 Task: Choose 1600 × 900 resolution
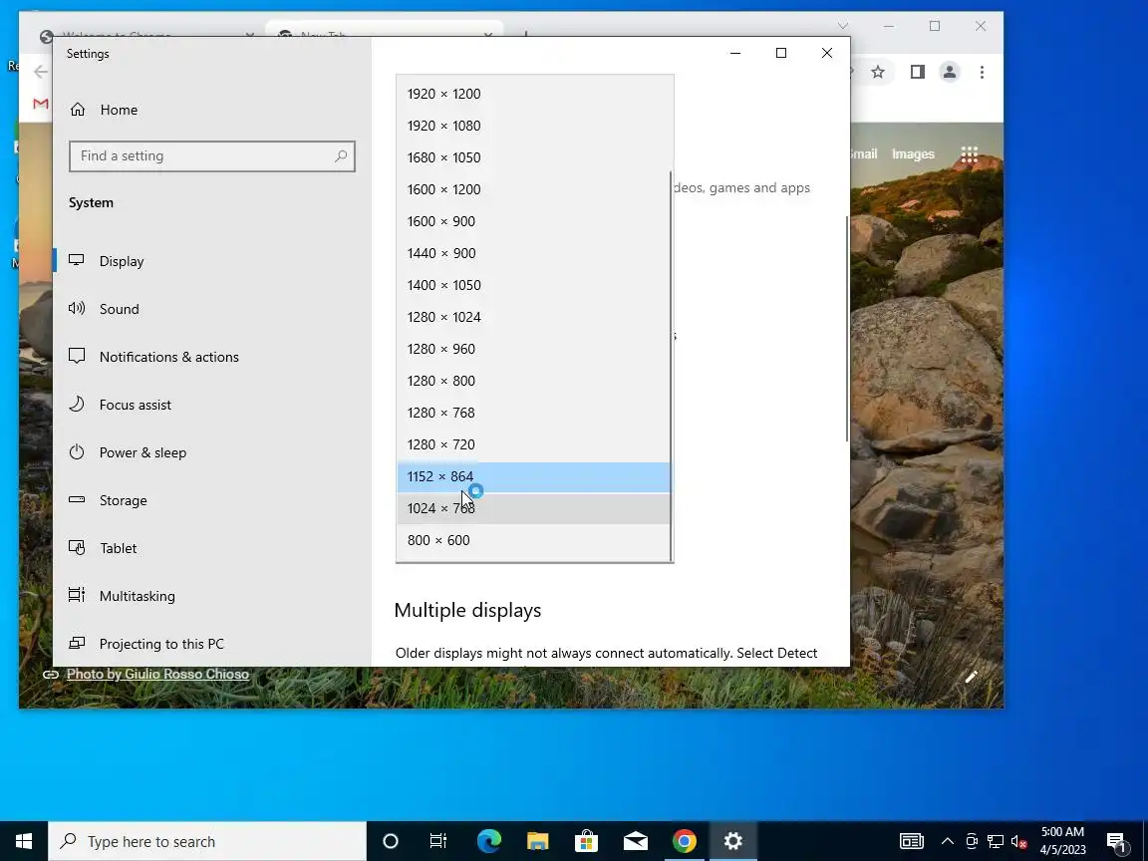533,221
